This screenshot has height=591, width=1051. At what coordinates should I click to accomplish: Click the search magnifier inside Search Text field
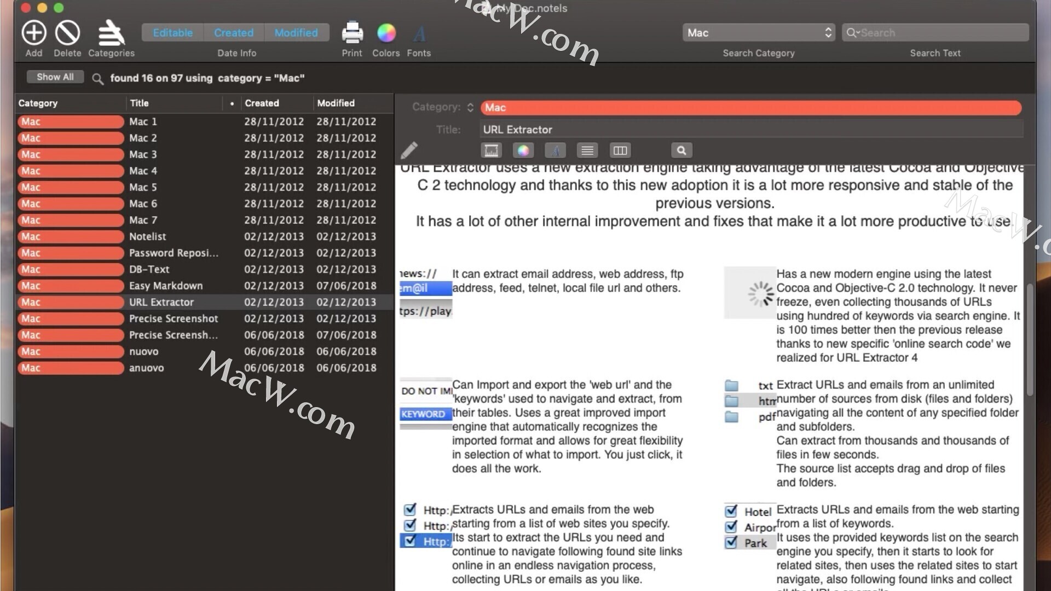click(x=851, y=33)
